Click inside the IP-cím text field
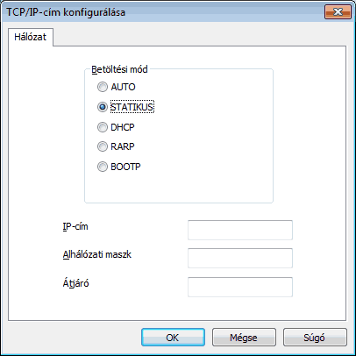The height and width of the screenshot is (356, 356). click(x=240, y=230)
